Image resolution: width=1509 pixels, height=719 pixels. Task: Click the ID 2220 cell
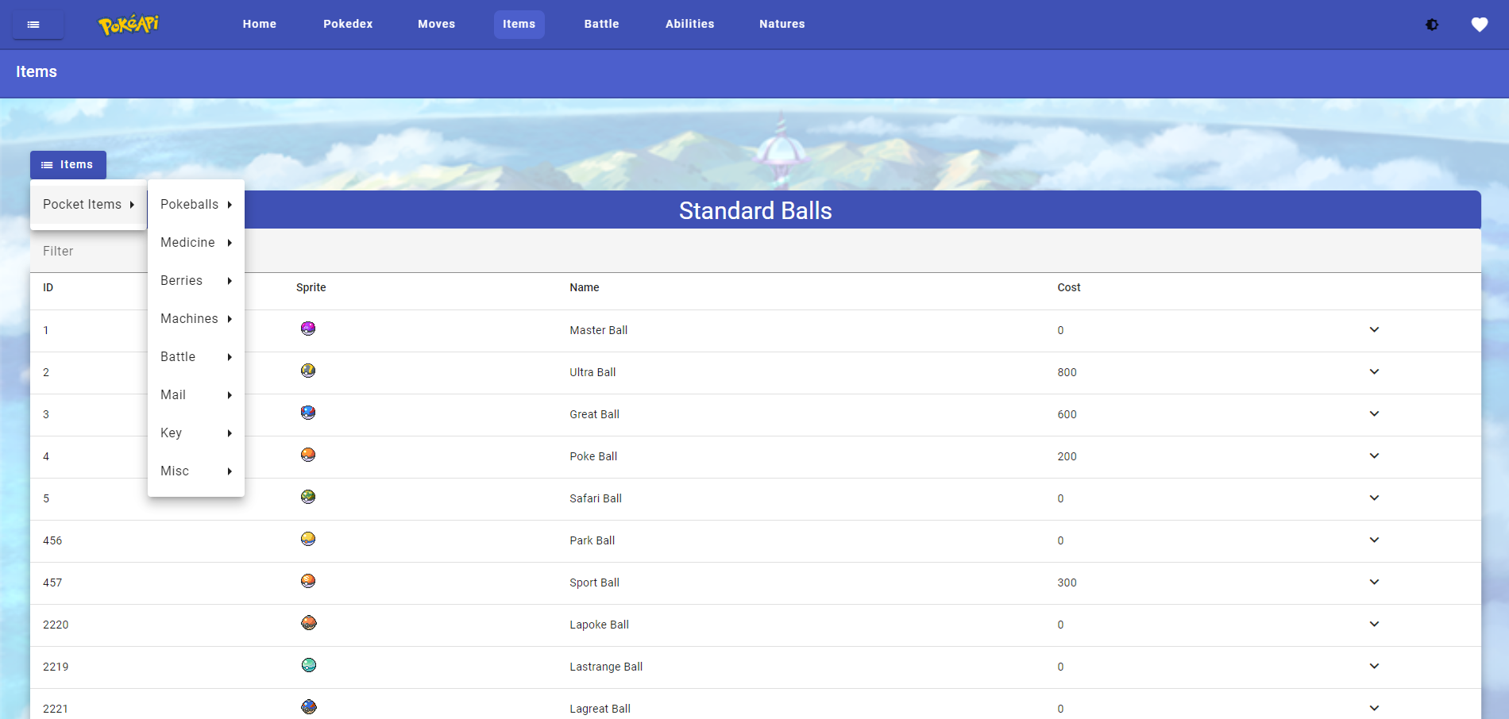click(56, 625)
